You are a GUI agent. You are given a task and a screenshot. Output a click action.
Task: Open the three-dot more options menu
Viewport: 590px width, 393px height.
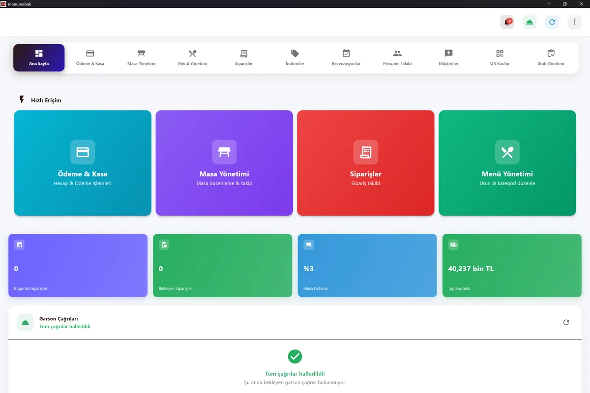574,22
